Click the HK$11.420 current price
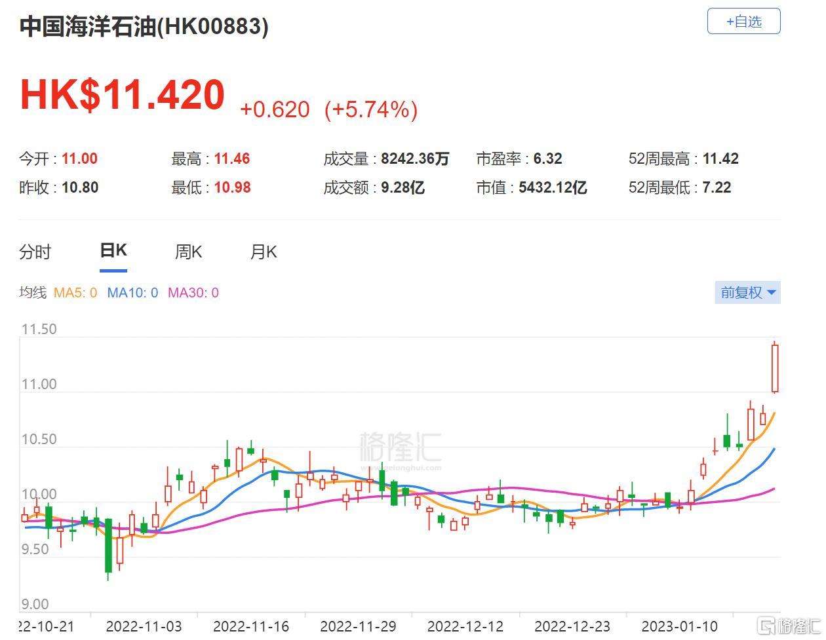 click(123, 94)
